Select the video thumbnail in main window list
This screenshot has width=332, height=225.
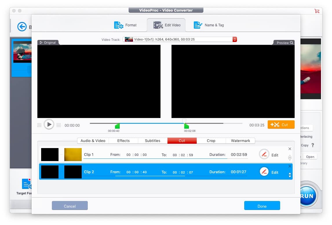click(22, 52)
